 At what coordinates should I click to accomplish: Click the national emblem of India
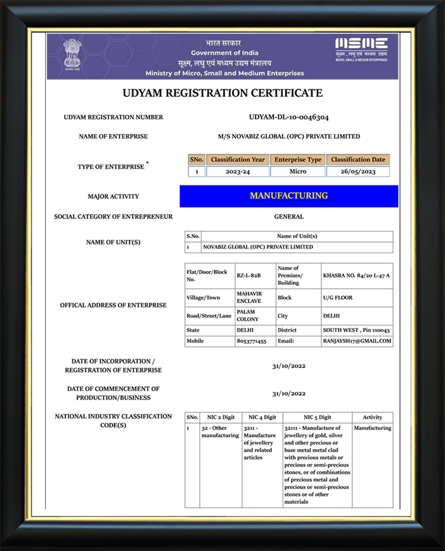[x=72, y=55]
